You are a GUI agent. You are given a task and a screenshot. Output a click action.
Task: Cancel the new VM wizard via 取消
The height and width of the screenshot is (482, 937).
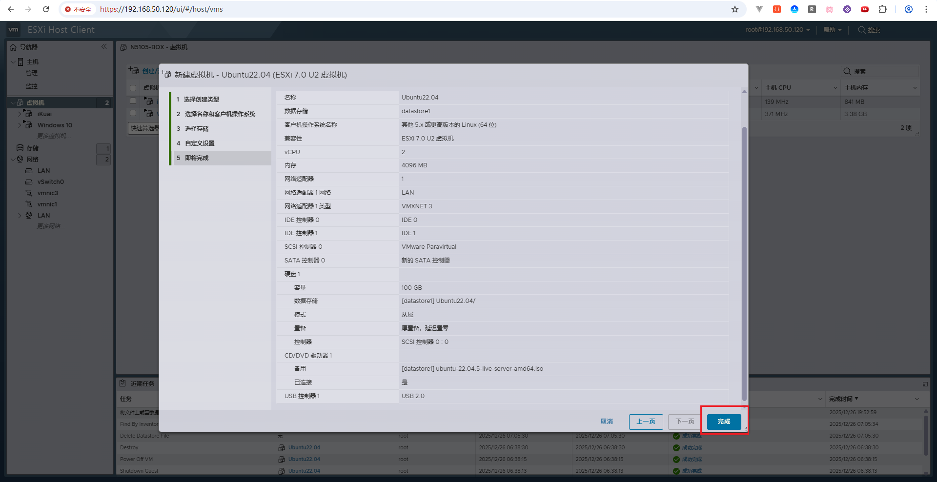pyautogui.click(x=607, y=422)
